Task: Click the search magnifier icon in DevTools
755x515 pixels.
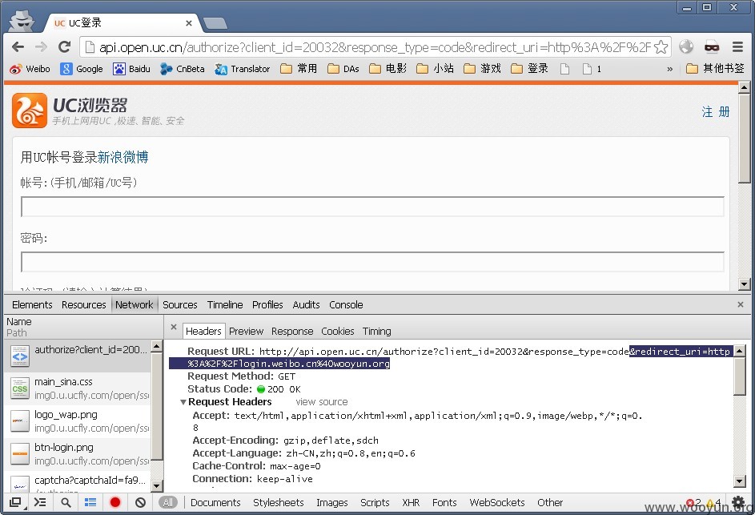Action: tap(66, 502)
